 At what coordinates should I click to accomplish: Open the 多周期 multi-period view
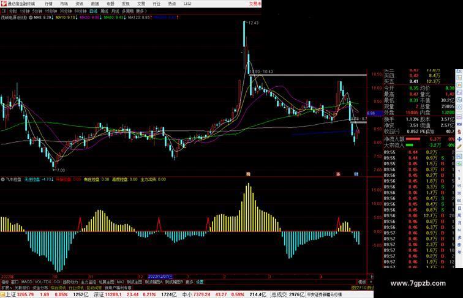click(127, 11)
